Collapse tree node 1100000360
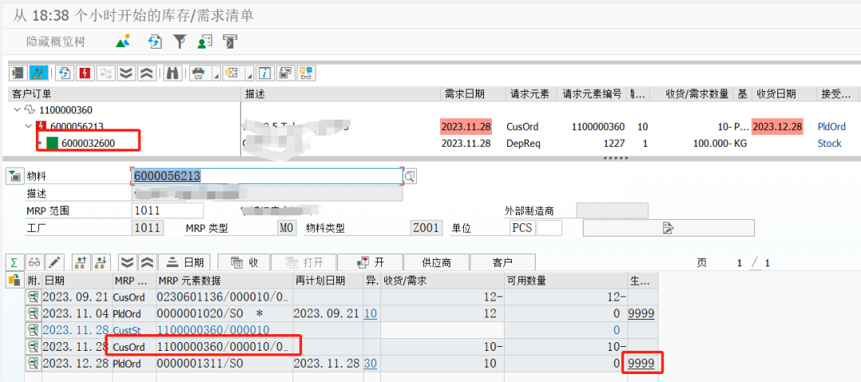This screenshot has width=861, height=382. 16,110
